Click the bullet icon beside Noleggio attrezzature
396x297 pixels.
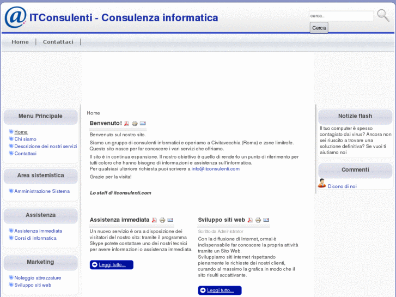point(11,277)
